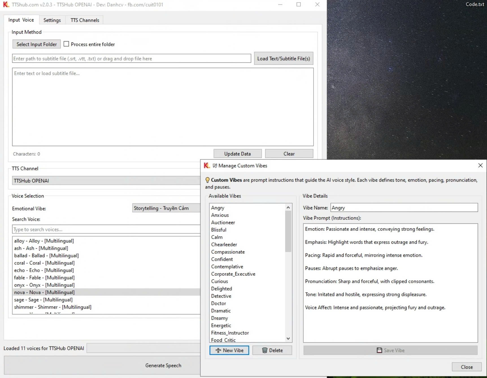
Task: Clear the input text with Clear button
Action: (x=289, y=154)
